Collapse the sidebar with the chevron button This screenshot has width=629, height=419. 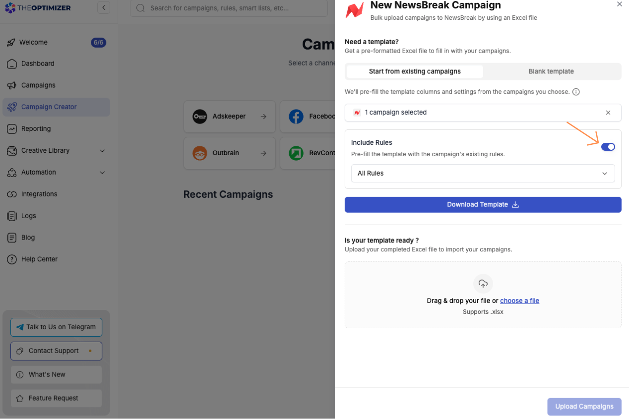coord(104,7)
